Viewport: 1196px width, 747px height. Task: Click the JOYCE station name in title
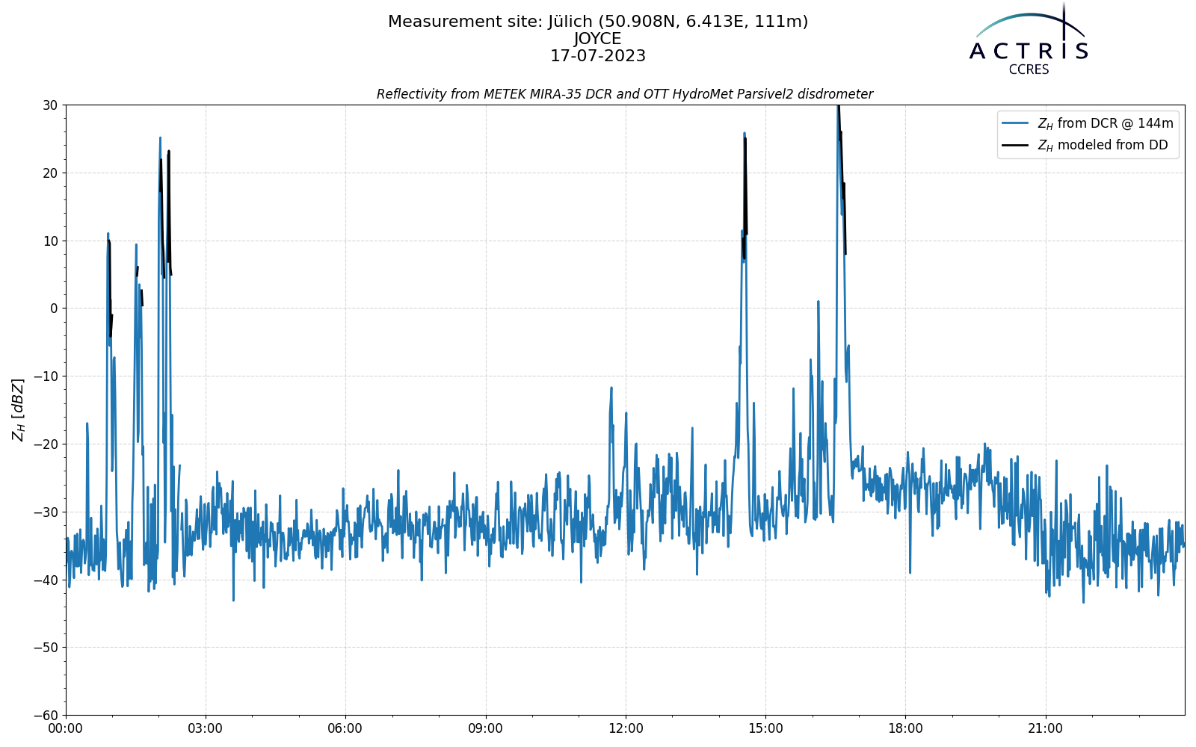tap(598, 39)
